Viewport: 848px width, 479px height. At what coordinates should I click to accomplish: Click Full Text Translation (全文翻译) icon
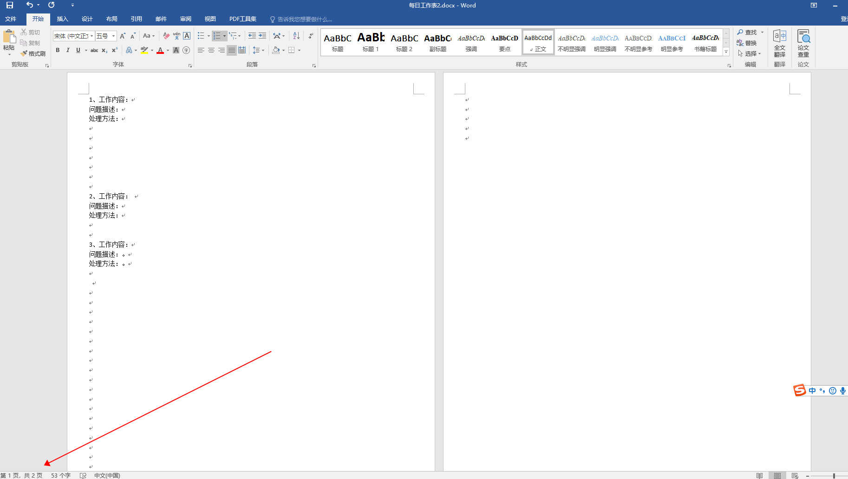tap(780, 44)
